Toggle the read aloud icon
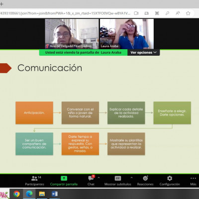This screenshot has width=199, height=199. [x=178, y=13]
